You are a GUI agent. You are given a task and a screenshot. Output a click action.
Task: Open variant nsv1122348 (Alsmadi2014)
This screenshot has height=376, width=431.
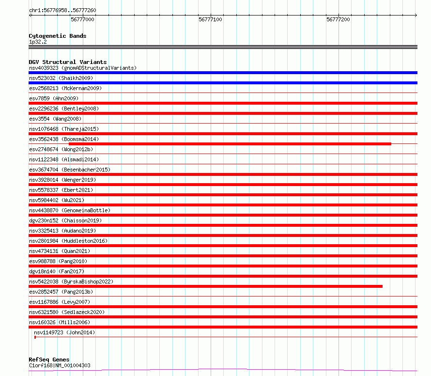pos(64,159)
